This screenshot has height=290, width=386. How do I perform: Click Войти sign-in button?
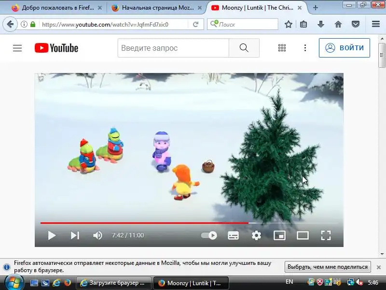point(345,48)
